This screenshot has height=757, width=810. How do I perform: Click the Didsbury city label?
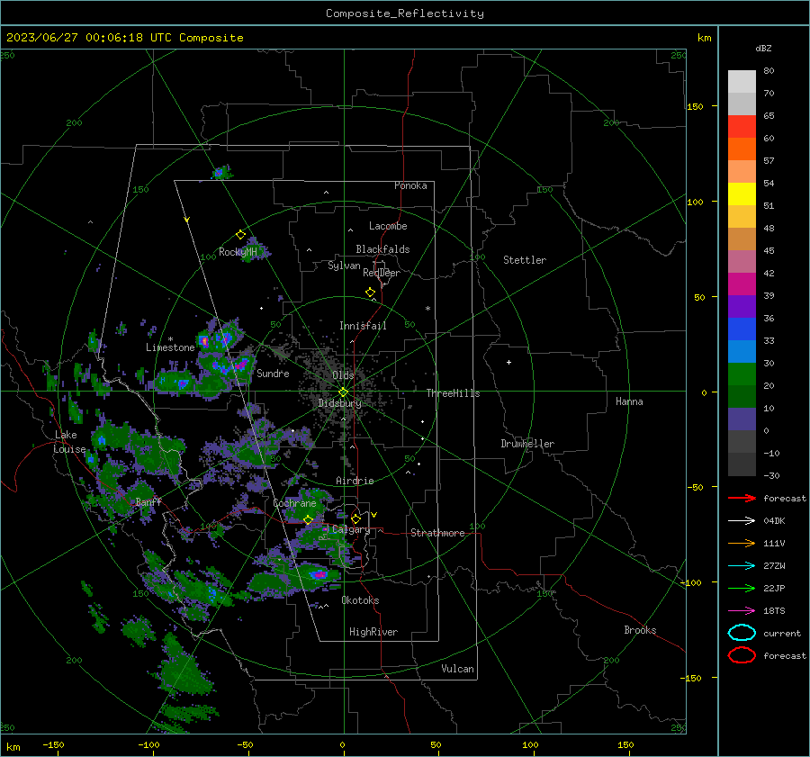pos(340,403)
